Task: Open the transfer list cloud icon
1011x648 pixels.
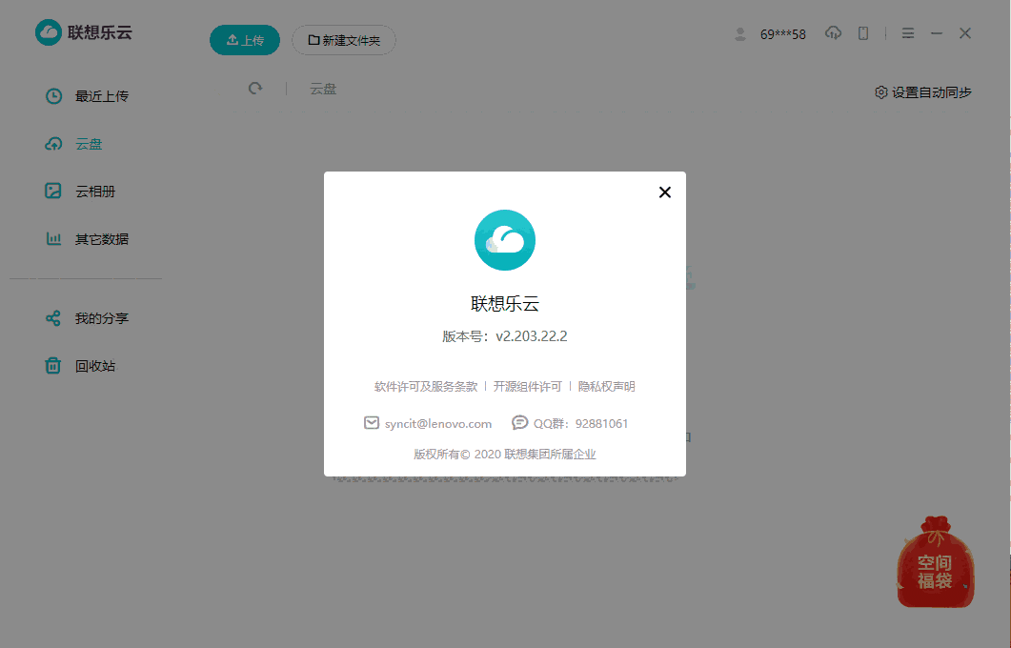Action: pos(833,33)
